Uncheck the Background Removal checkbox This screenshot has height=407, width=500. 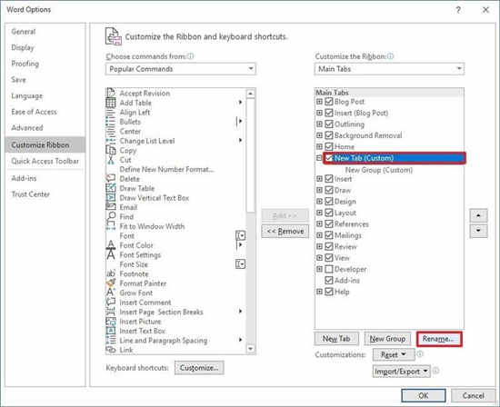(x=329, y=135)
